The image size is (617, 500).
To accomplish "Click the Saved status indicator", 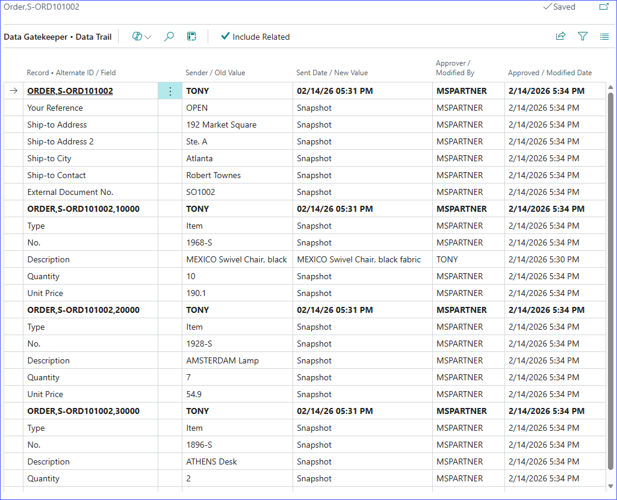I will tap(559, 7).
